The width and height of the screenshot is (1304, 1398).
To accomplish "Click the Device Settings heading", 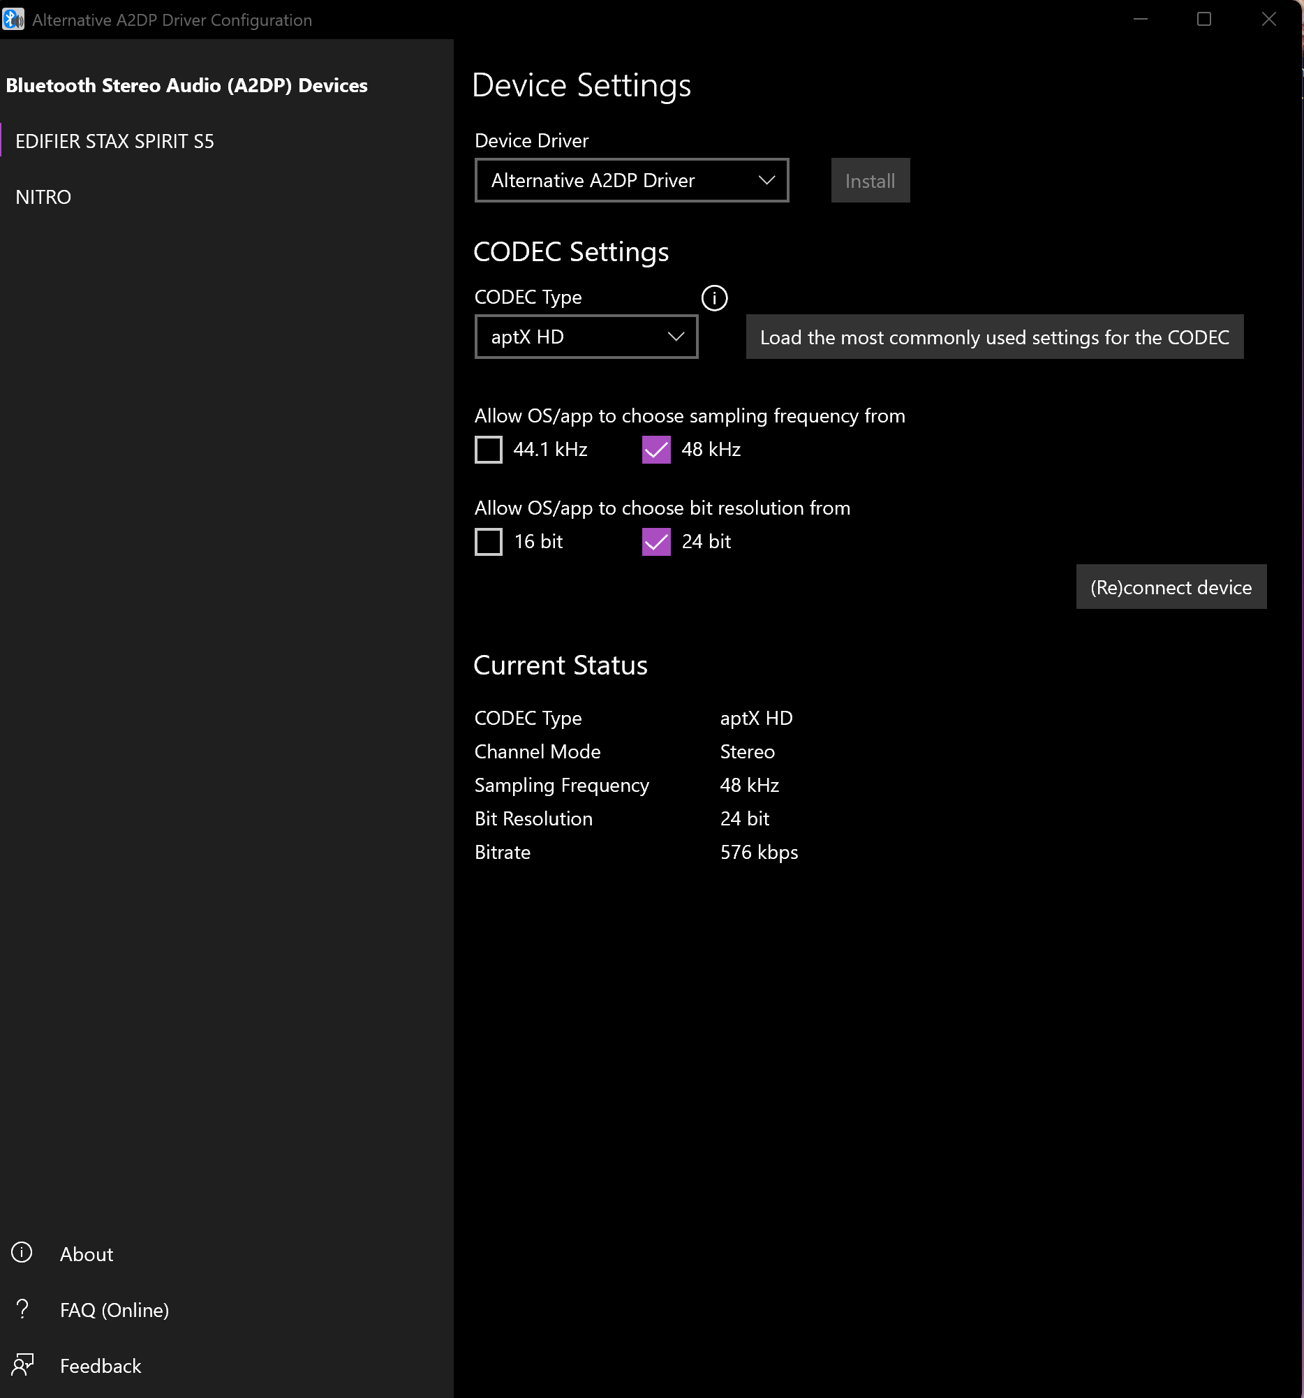I will click(x=581, y=85).
